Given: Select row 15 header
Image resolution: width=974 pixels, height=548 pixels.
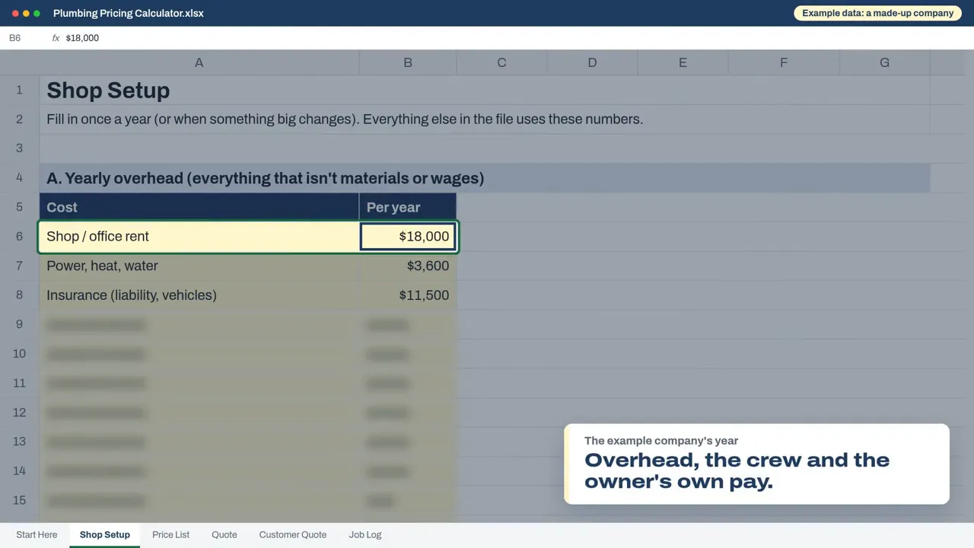Looking at the screenshot, I should pos(20,500).
